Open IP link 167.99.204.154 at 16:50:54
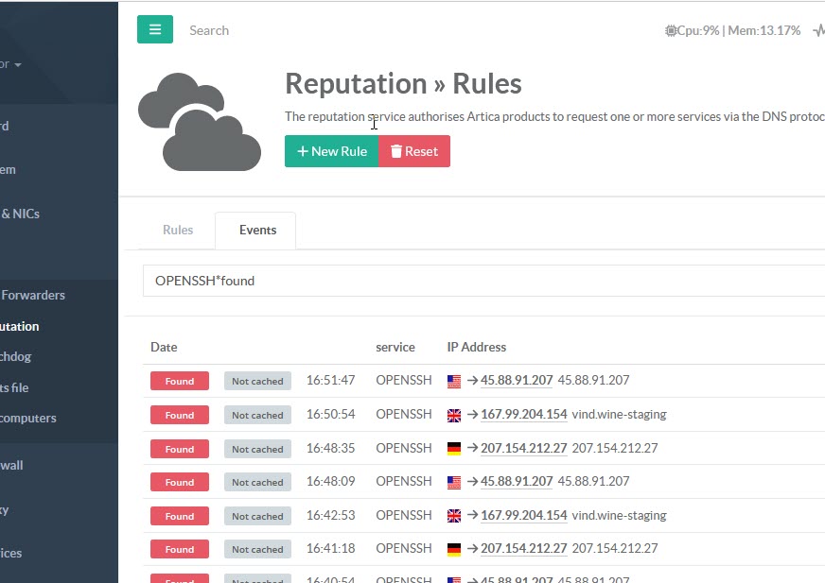The height and width of the screenshot is (583, 825). 523,415
